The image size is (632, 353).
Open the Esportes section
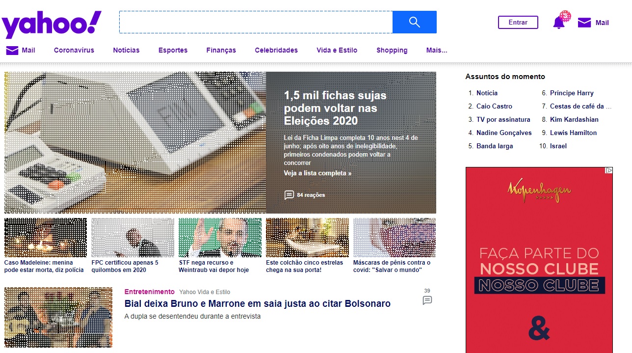point(173,50)
